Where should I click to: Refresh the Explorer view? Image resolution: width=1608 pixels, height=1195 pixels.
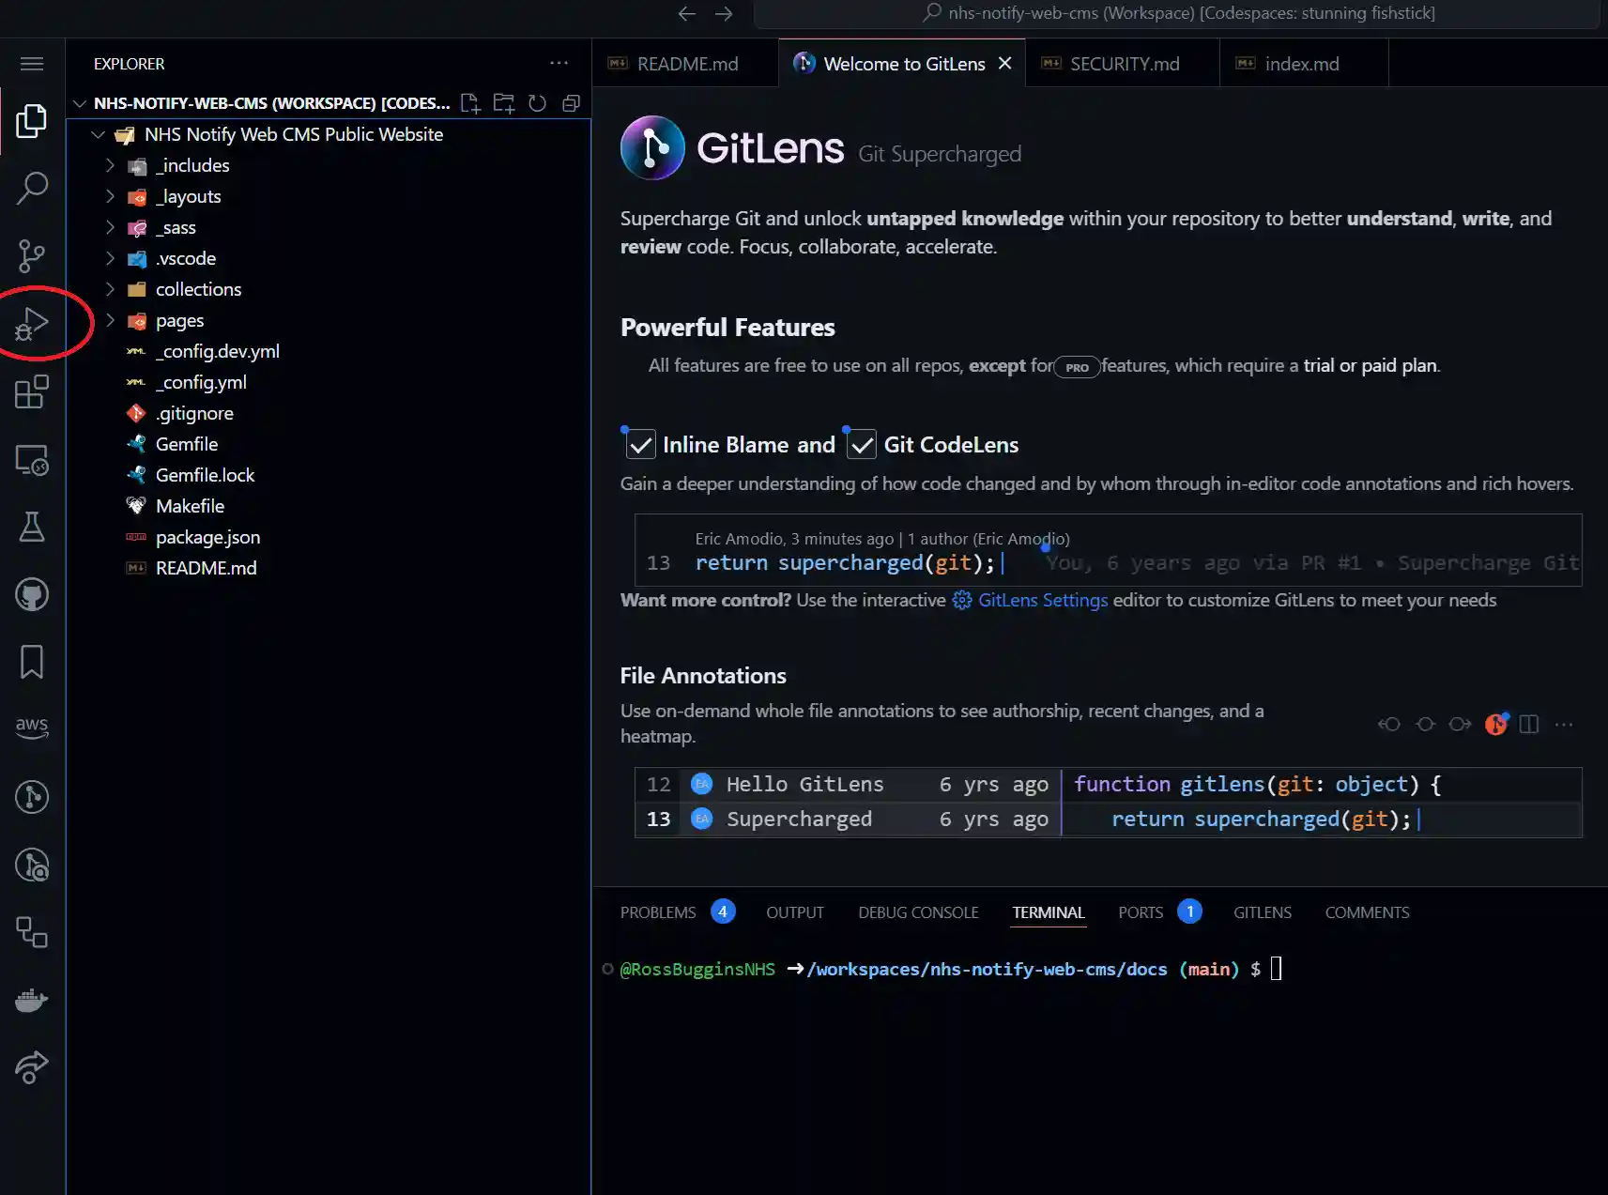537,103
